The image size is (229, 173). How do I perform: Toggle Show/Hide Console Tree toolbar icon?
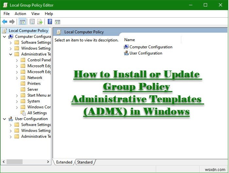pyautogui.click(x=22, y=22)
